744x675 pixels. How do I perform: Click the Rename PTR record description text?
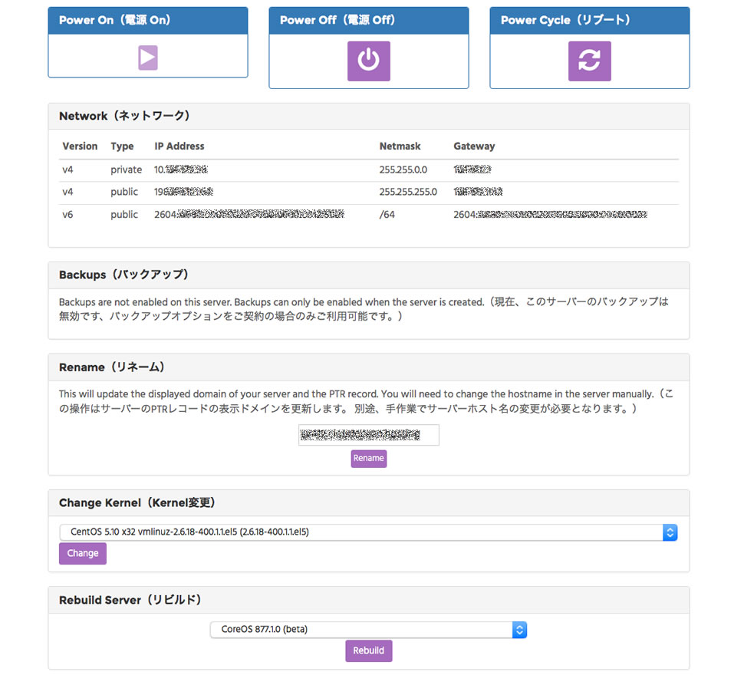[x=366, y=401]
